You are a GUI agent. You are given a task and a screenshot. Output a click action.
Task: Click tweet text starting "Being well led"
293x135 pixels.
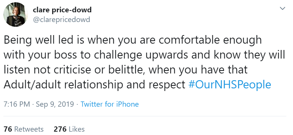click(144, 62)
